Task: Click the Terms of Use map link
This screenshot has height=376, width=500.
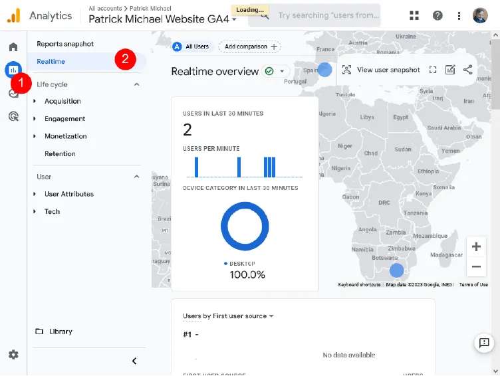Action: pyautogui.click(x=473, y=284)
